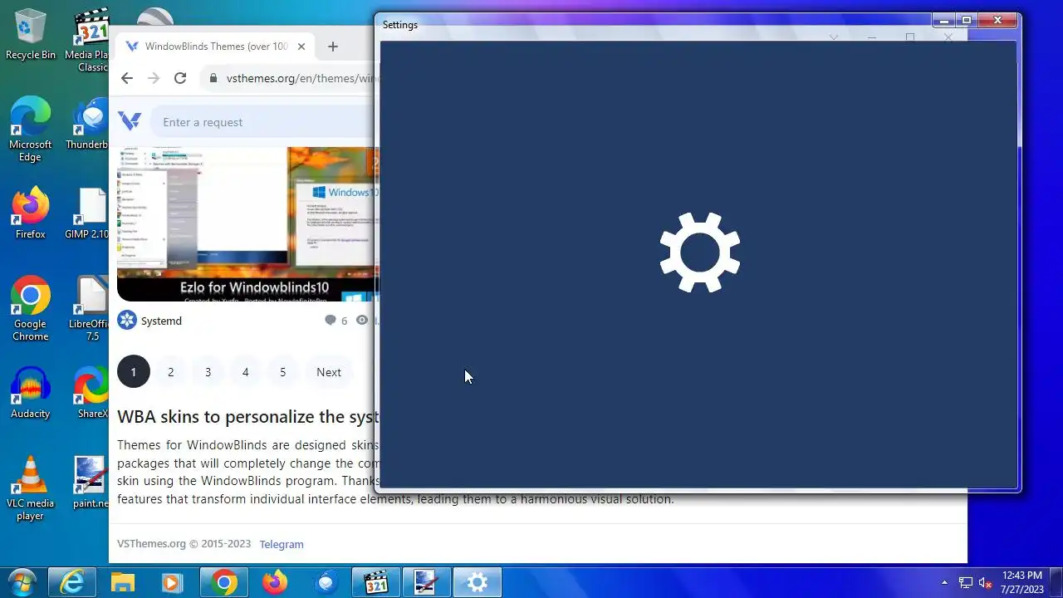
Task: Click the muted volume tray icon
Action: (986, 583)
